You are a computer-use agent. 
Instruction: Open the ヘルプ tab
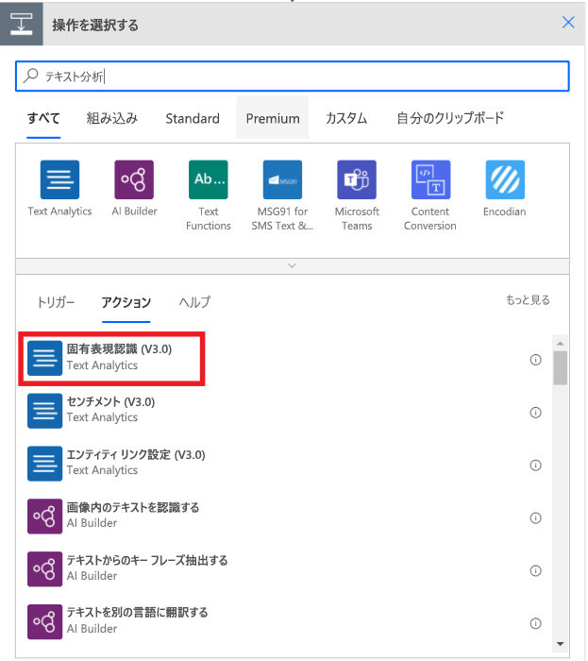[x=194, y=302]
